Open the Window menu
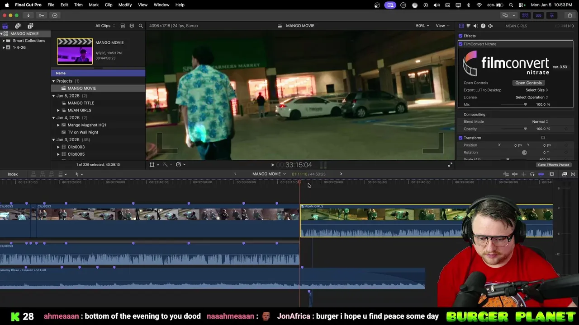The image size is (579, 325). (161, 5)
